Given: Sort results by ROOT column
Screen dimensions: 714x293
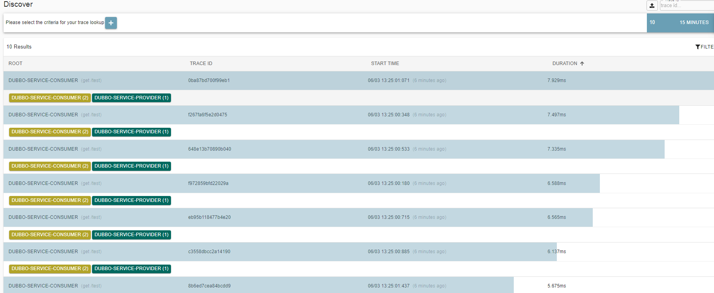Looking at the screenshot, I should coord(15,63).
